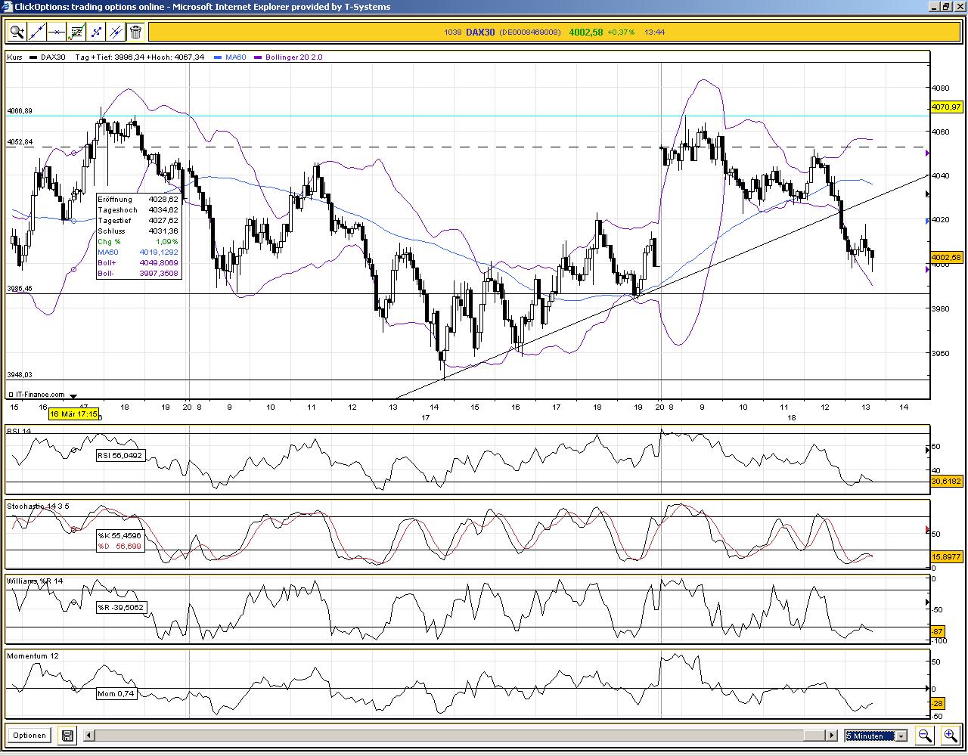Screen dimensions: 968x756
Task: Click the 13:44 time in yellow header
Action: (x=654, y=32)
